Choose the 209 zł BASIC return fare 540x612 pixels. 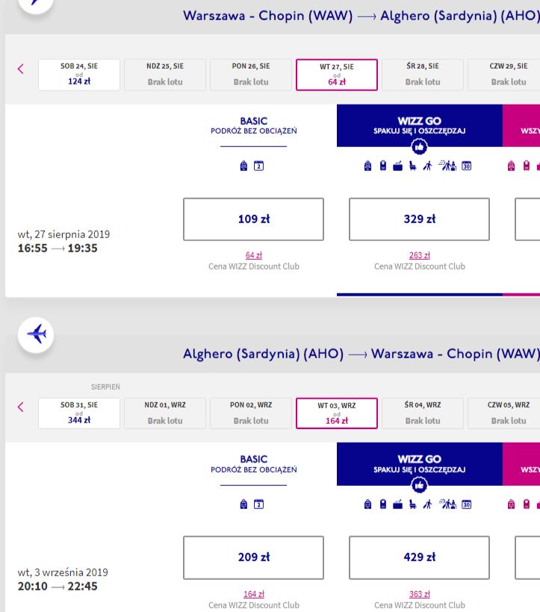coord(253,558)
